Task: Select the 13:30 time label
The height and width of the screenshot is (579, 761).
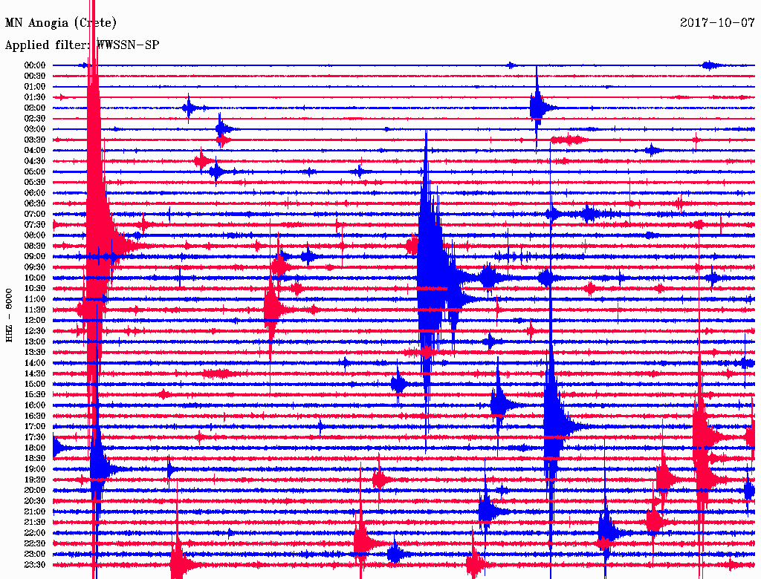Action: 35,353
